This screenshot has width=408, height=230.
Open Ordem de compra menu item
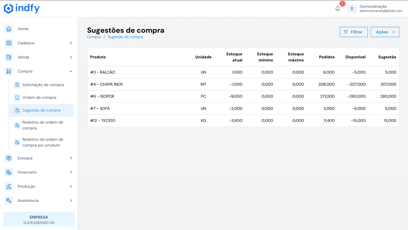(41, 97)
